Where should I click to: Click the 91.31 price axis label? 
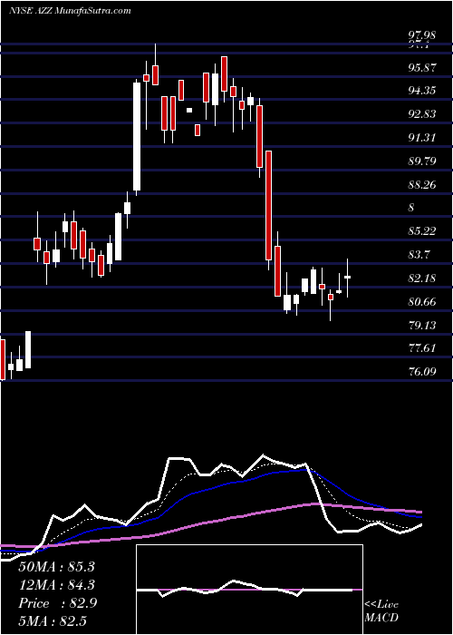pyautogui.click(x=422, y=138)
